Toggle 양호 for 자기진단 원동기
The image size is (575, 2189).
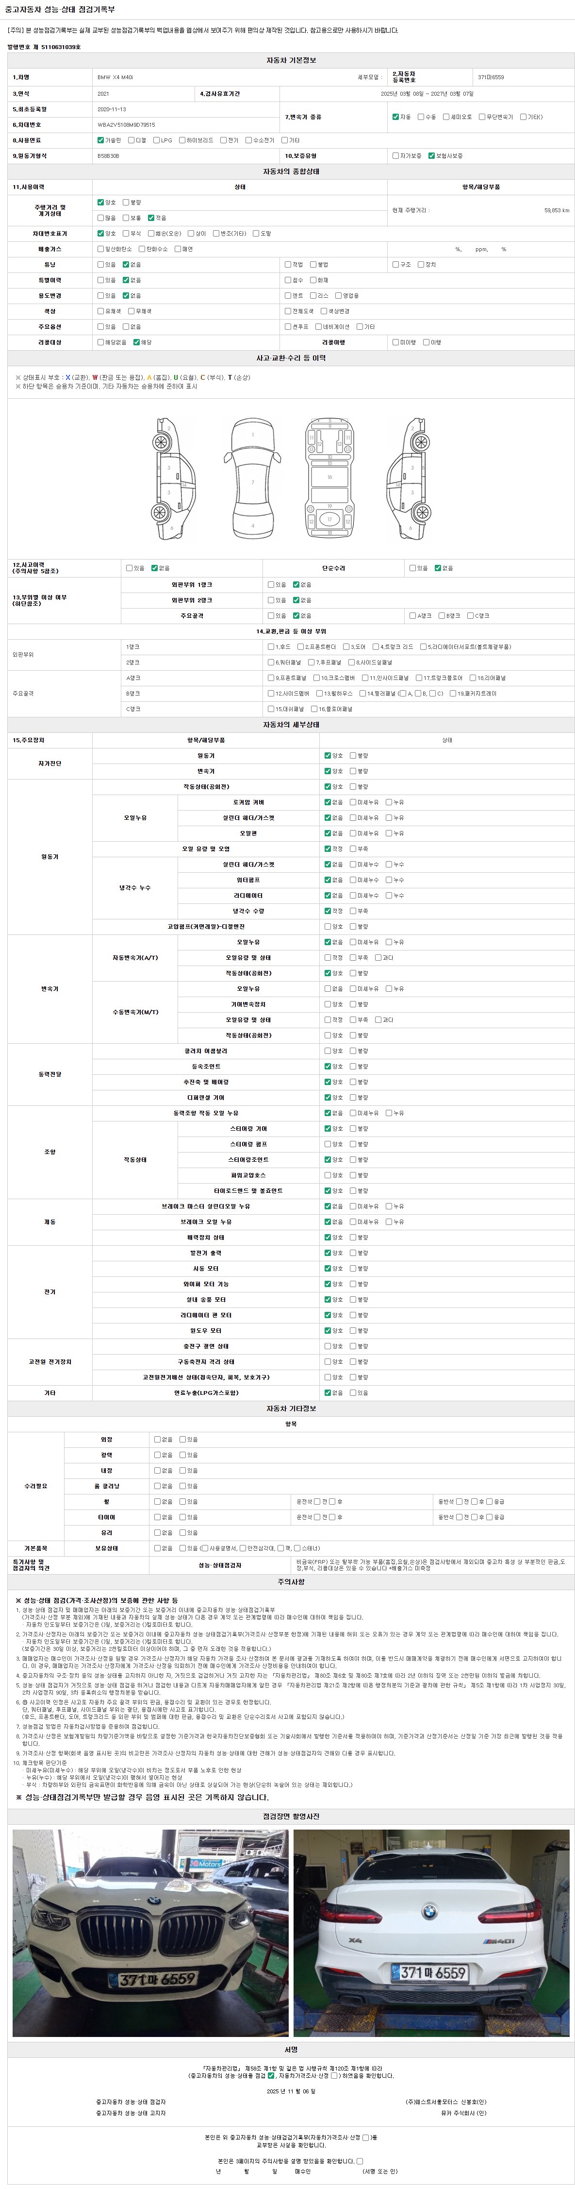328,755
